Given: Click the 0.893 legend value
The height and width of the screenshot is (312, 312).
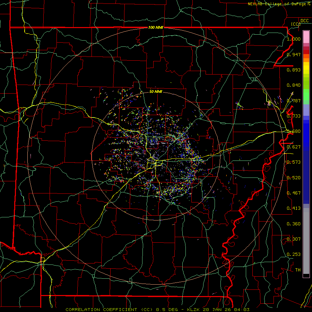Looking at the screenshot, I should click(x=294, y=70).
